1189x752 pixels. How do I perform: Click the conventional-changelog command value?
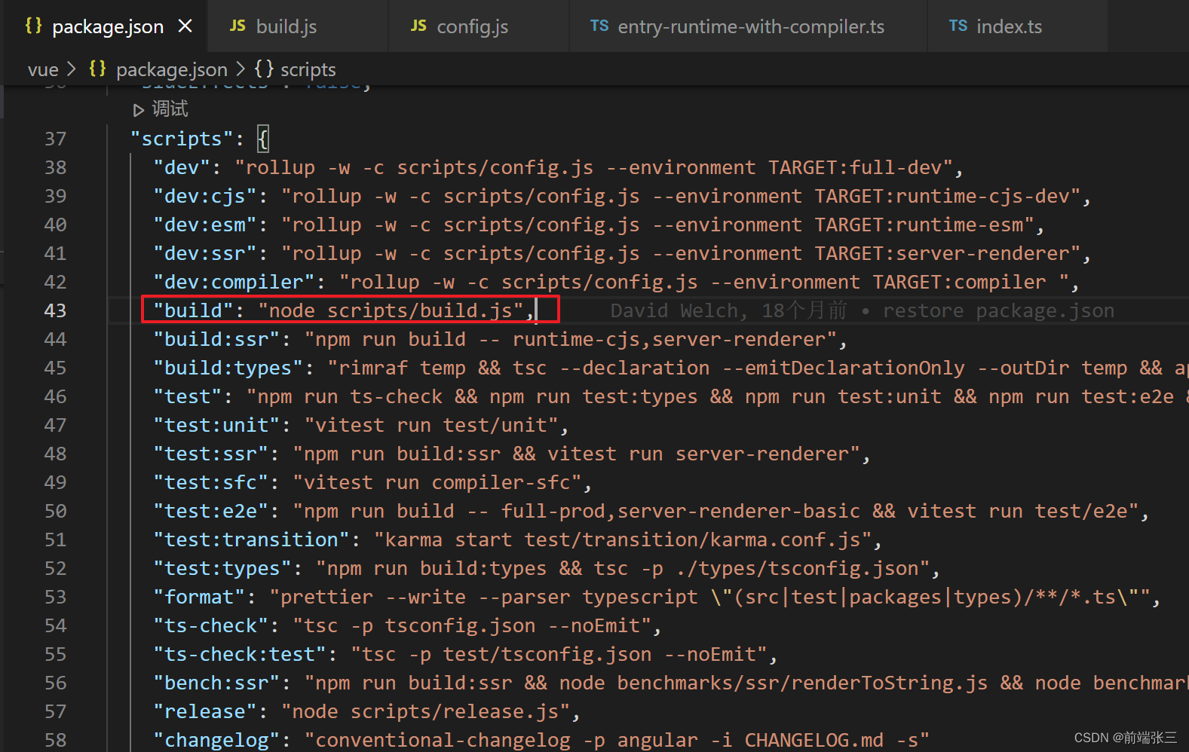click(617, 740)
